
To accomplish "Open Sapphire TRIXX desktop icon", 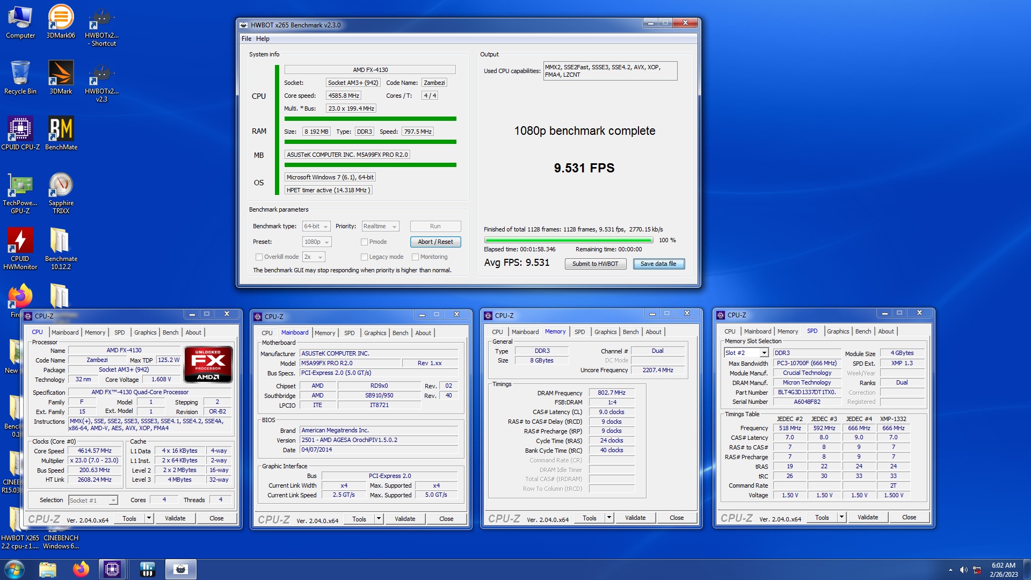I will coord(61,193).
